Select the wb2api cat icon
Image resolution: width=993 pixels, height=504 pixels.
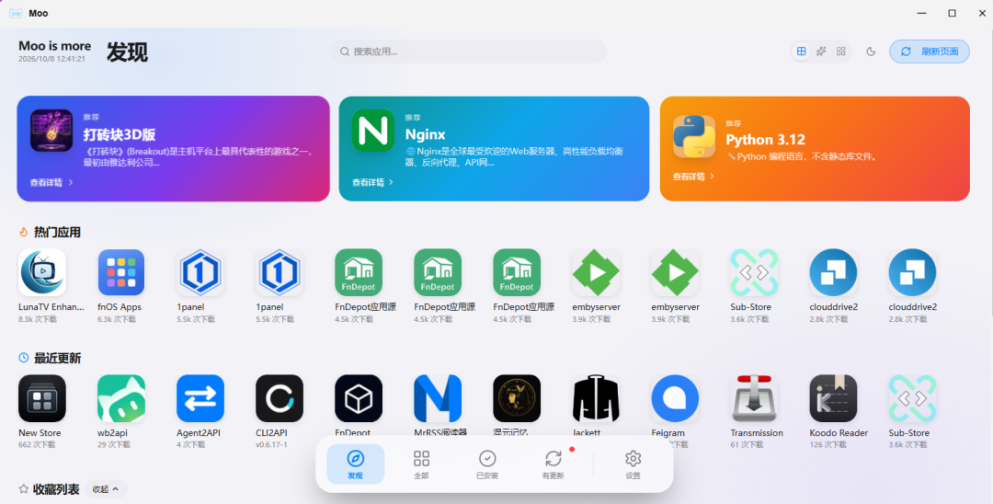pos(121,398)
